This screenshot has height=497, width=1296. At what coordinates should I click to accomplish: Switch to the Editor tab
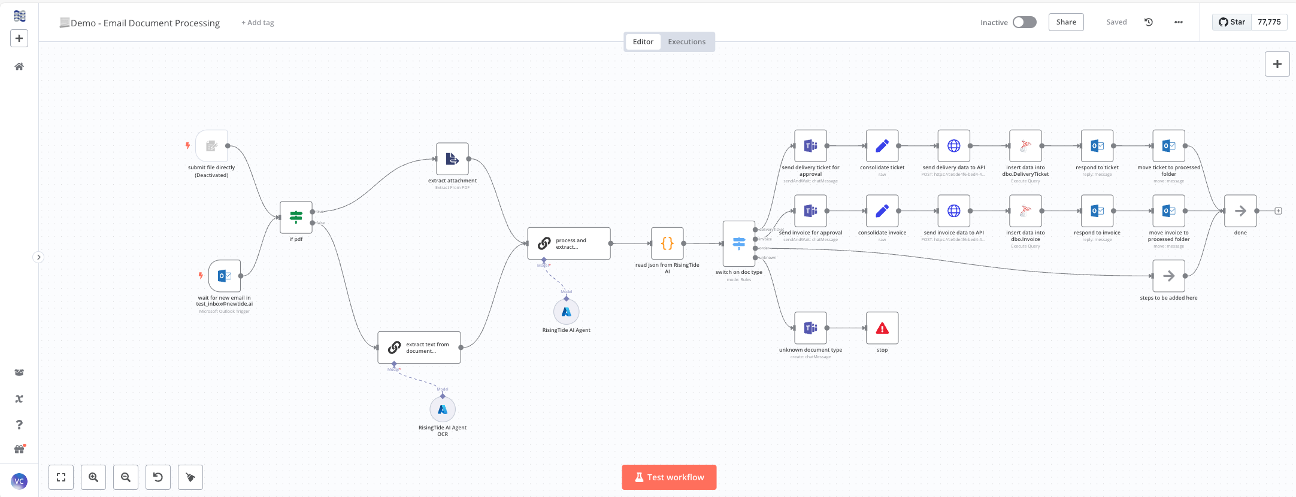(643, 42)
